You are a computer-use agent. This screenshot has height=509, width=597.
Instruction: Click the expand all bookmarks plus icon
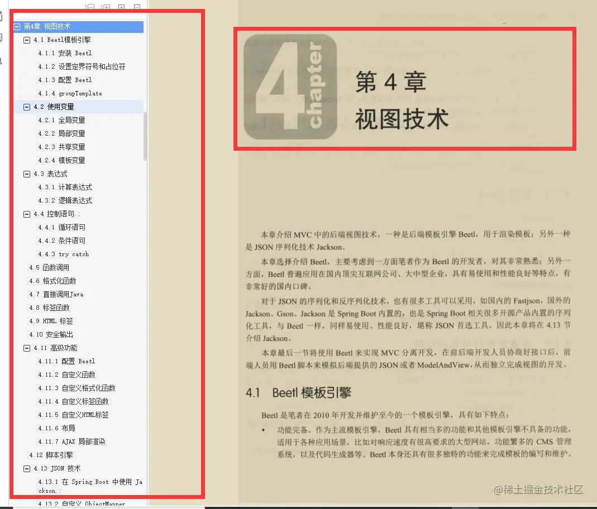pos(121,7)
